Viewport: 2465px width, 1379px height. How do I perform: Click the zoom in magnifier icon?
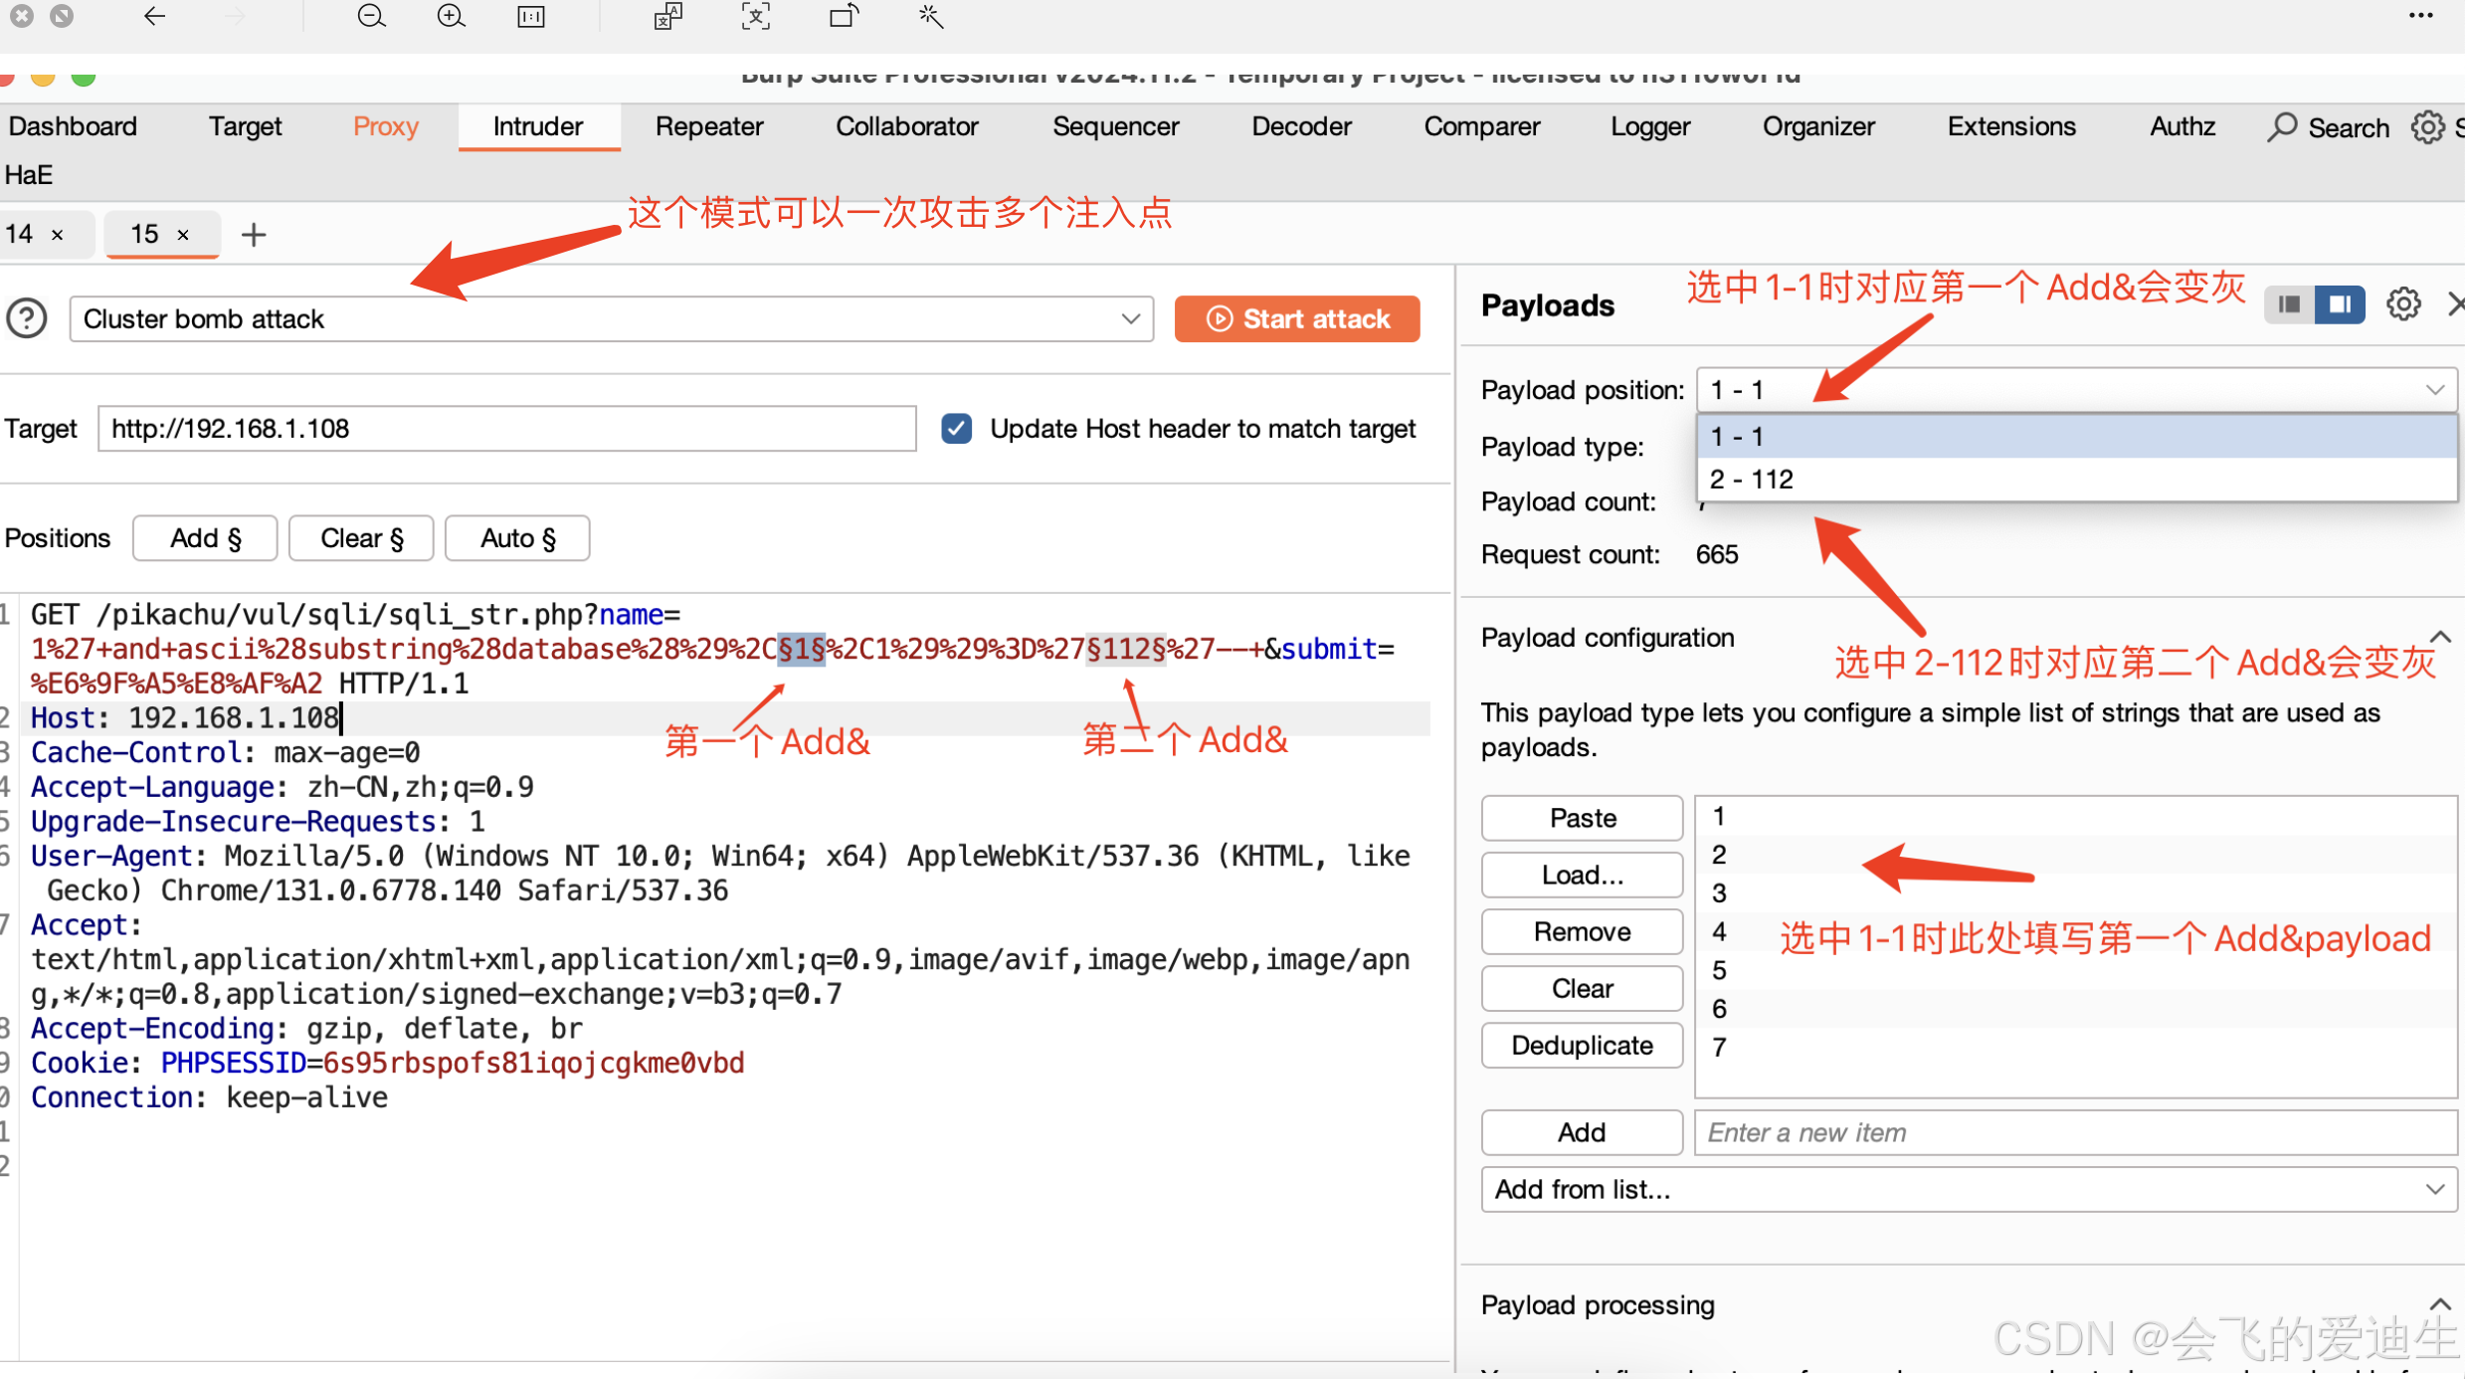451,17
